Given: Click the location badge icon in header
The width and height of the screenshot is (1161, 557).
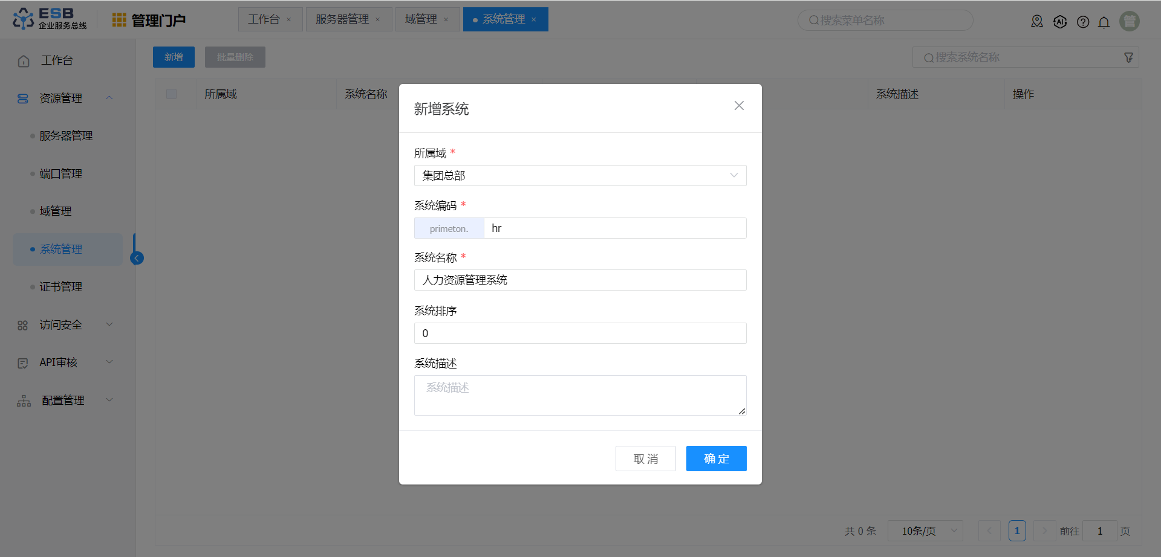Looking at the screenshot, I should (x=1037, y=22).
